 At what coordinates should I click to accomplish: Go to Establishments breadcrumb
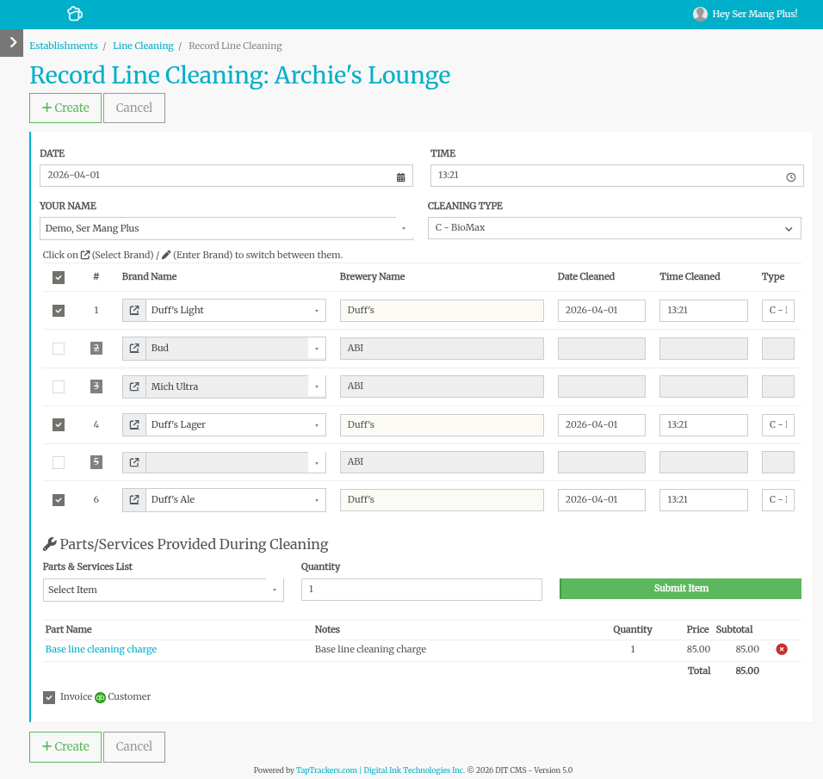pyautogui.click(x=64, y=46)
